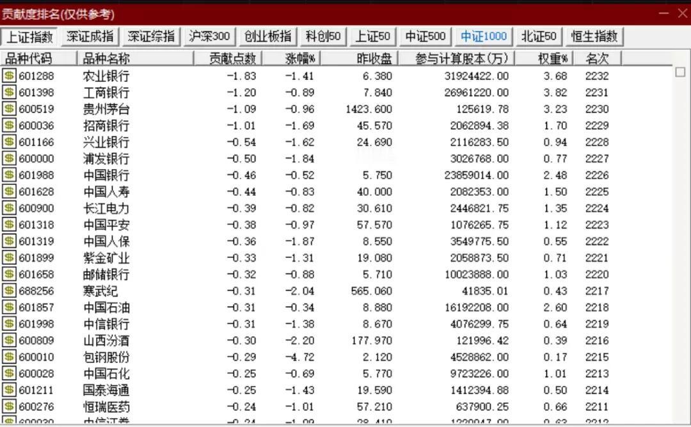Sort by 权重% column header
This screenshot has width=691, height=427.
(544, 58)
